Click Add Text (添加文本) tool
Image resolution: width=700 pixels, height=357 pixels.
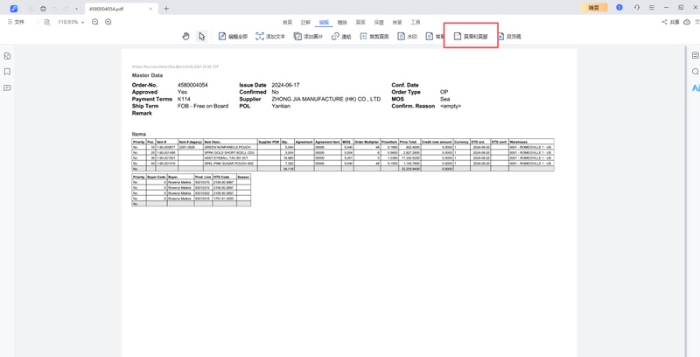(270, 37)
